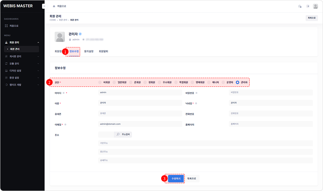Screen dimensions: 323x191
Task: Open the user avatar menu at top right
Action: point(315,6)
